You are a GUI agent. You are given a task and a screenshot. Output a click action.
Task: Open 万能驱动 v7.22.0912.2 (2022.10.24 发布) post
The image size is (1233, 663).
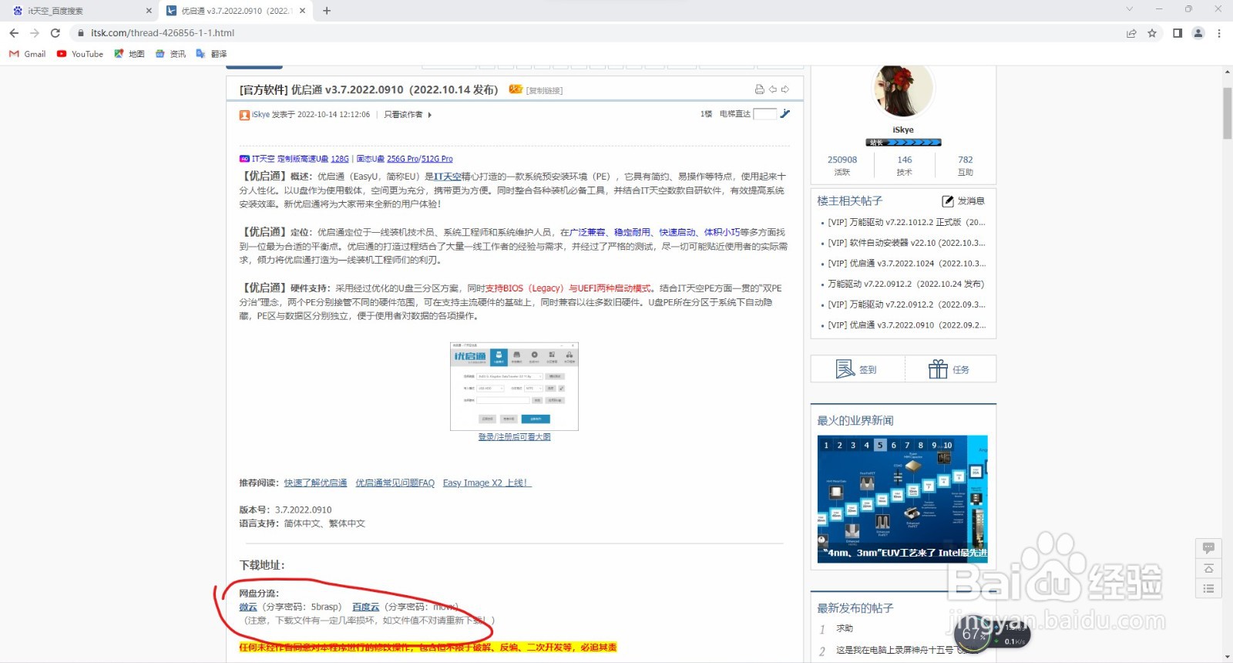[x=906, y=284]
